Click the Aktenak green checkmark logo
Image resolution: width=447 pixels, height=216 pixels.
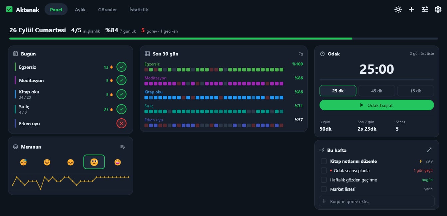(9, 10)
